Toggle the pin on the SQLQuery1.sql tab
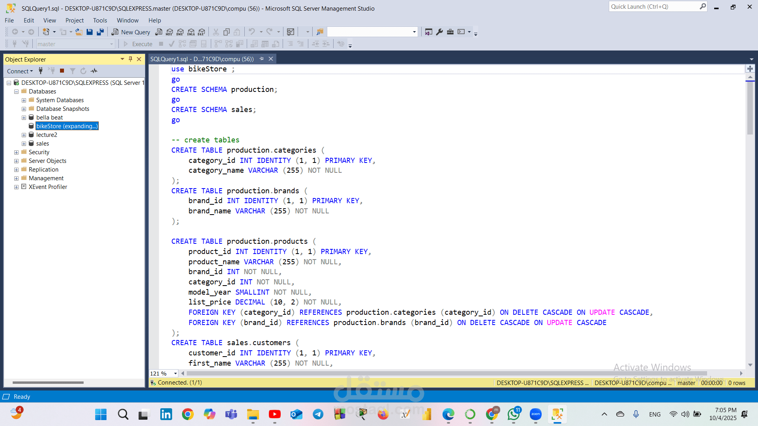Image resolution: width=758 pixels, height=426 pixels. 261,59
